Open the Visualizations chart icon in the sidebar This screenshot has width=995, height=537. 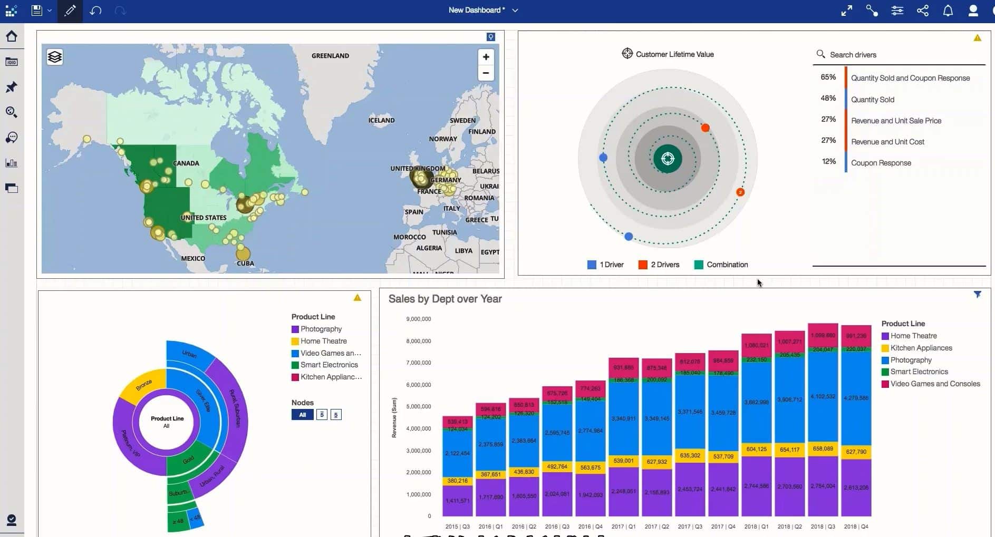(12, 163)
